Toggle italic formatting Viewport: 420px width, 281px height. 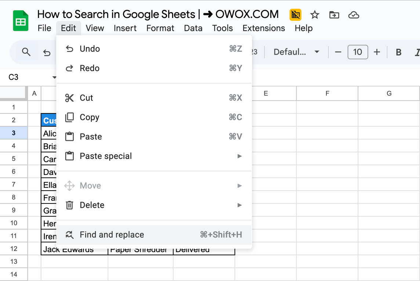(417, 52)
